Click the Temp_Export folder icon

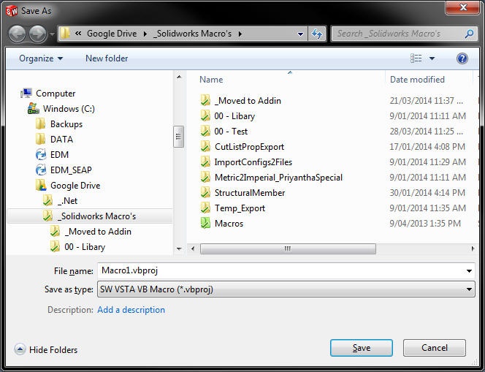click(205, 208)
